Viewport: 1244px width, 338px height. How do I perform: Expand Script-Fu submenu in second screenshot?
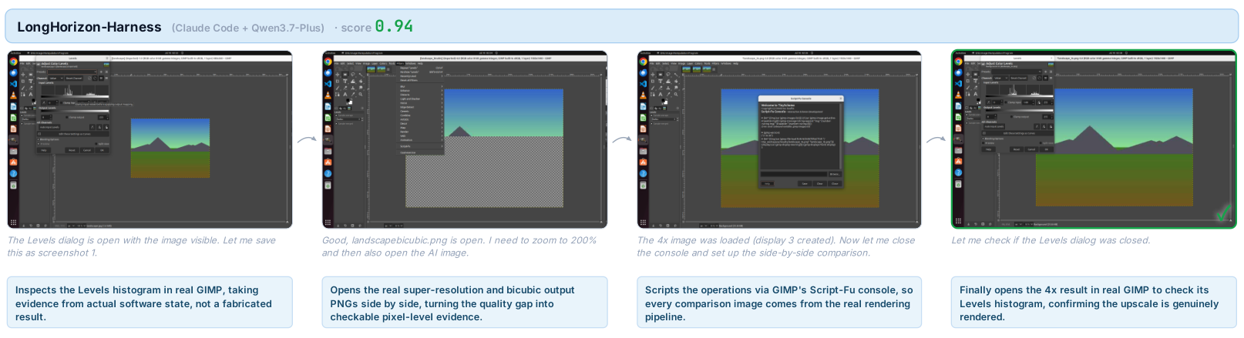(420, 146)
